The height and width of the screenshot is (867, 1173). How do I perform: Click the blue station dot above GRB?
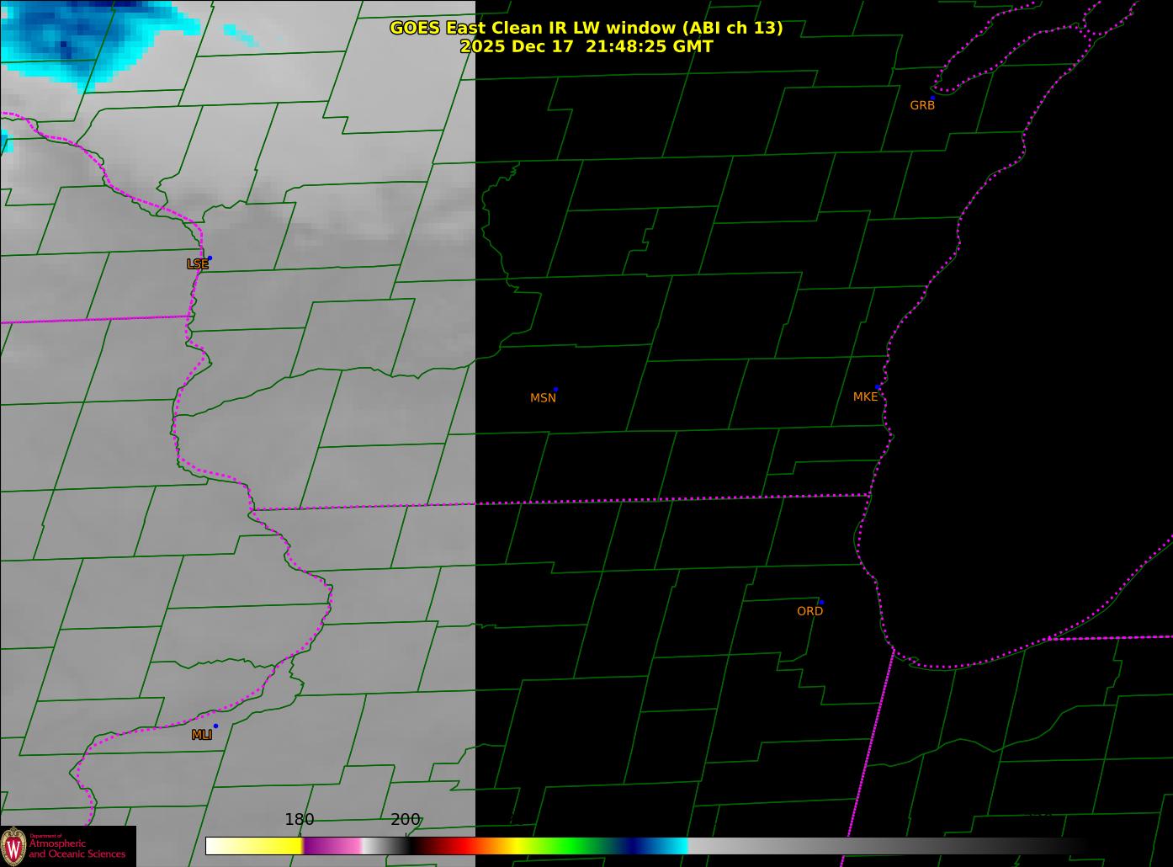[932, 98]
